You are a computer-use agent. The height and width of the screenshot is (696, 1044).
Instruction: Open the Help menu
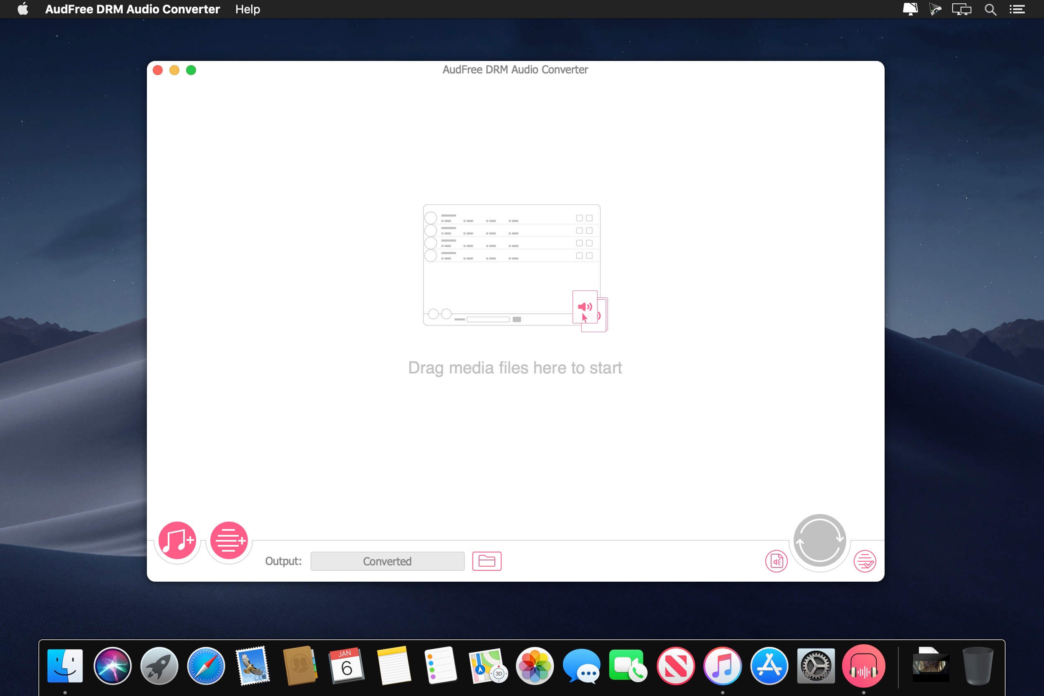point(247,9)
